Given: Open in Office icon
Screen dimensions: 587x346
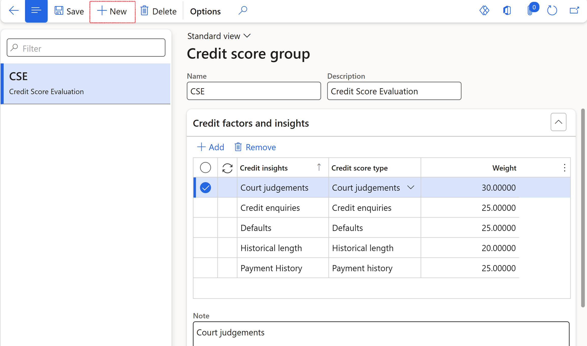Looking at the screenshot, I should pos(507,11).
